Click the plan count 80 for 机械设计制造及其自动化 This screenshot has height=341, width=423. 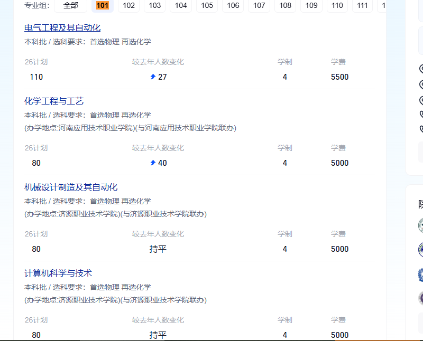36,249
